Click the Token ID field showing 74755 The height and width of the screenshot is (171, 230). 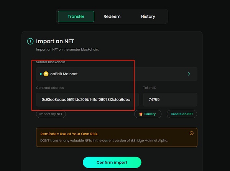point(170,99)
